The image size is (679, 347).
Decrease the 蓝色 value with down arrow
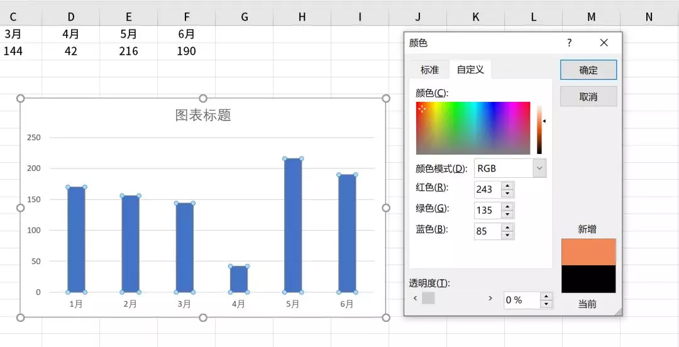coord(507,236)
